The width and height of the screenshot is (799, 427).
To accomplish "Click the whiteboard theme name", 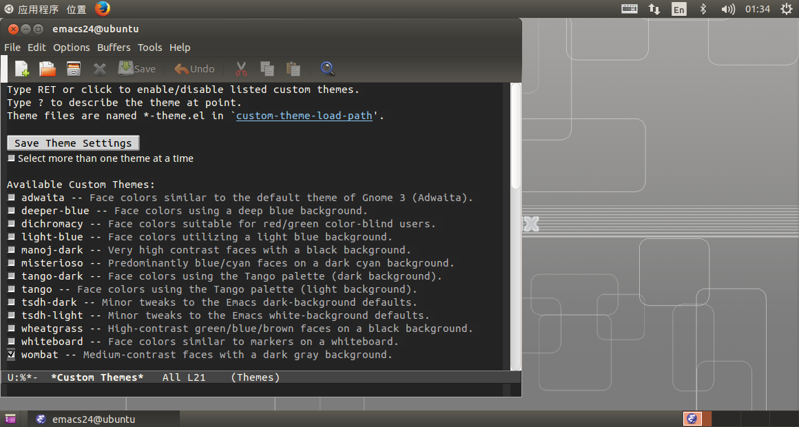I will [52, 342].
